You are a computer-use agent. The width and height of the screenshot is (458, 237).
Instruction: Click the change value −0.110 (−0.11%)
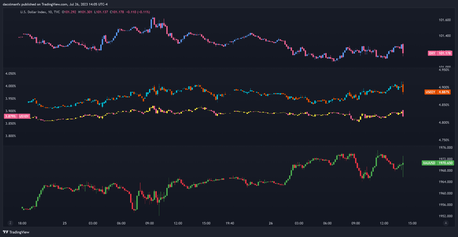[138, 12]
